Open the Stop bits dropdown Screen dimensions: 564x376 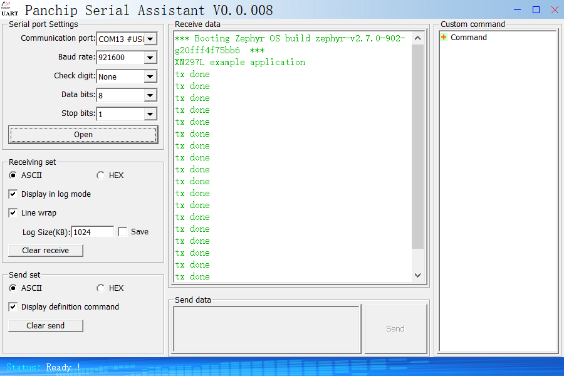pos(150,114)
